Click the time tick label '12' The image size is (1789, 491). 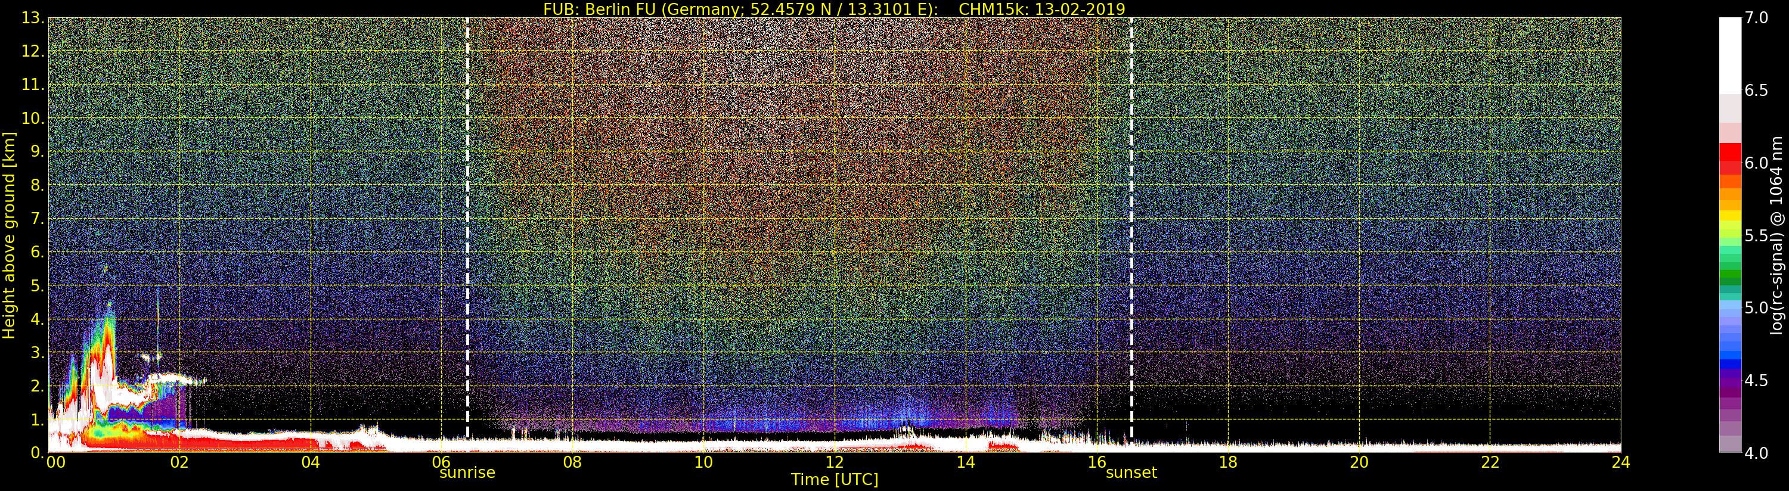835,462
